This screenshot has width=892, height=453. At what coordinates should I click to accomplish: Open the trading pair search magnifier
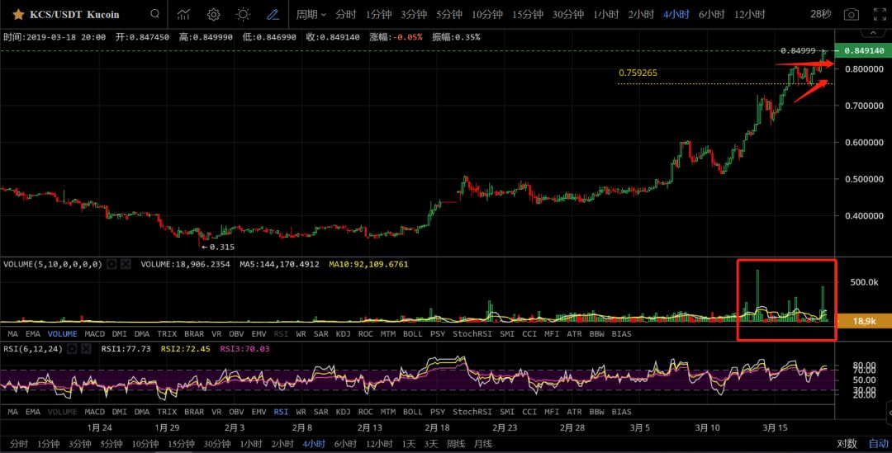(x=155, y=14)
